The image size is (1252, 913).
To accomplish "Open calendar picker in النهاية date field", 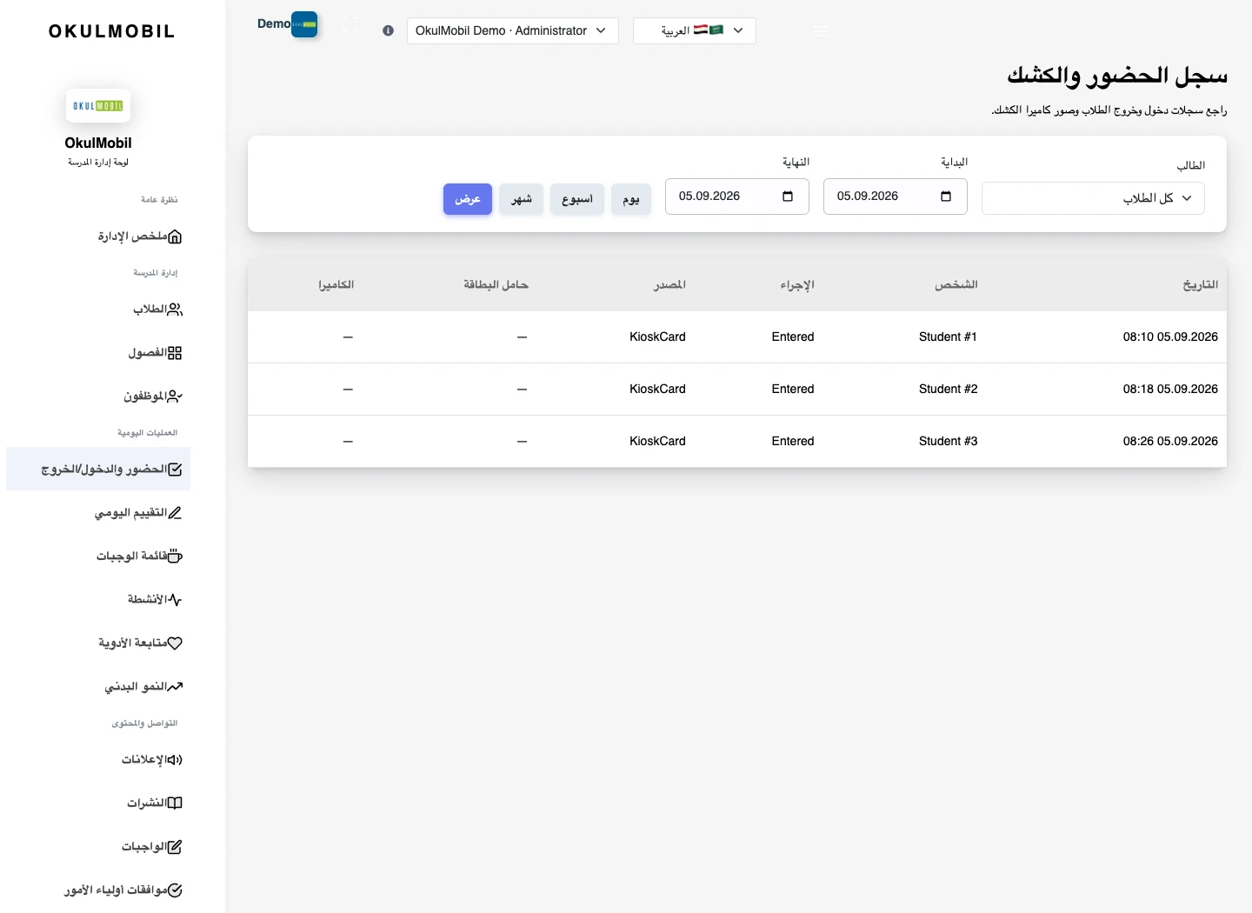I will [788, 197].
